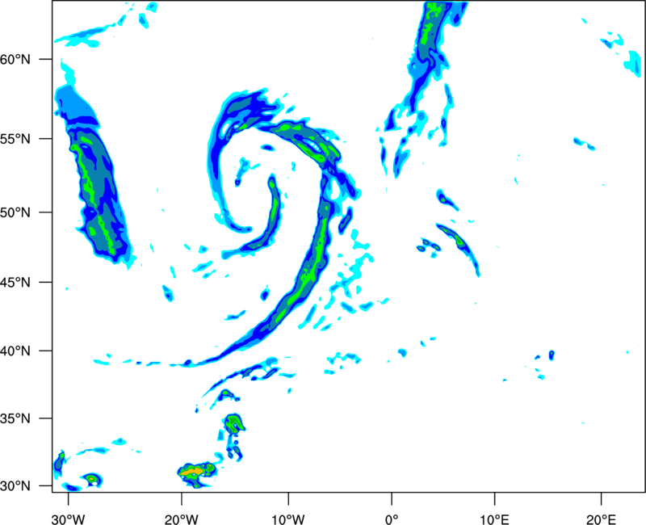Click the 35°N latitude label

tap(15, 418)
